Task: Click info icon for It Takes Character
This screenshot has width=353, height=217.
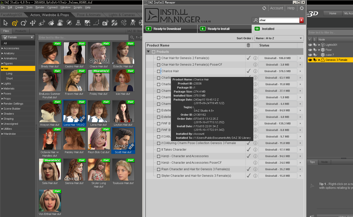Action: point(255,150)
